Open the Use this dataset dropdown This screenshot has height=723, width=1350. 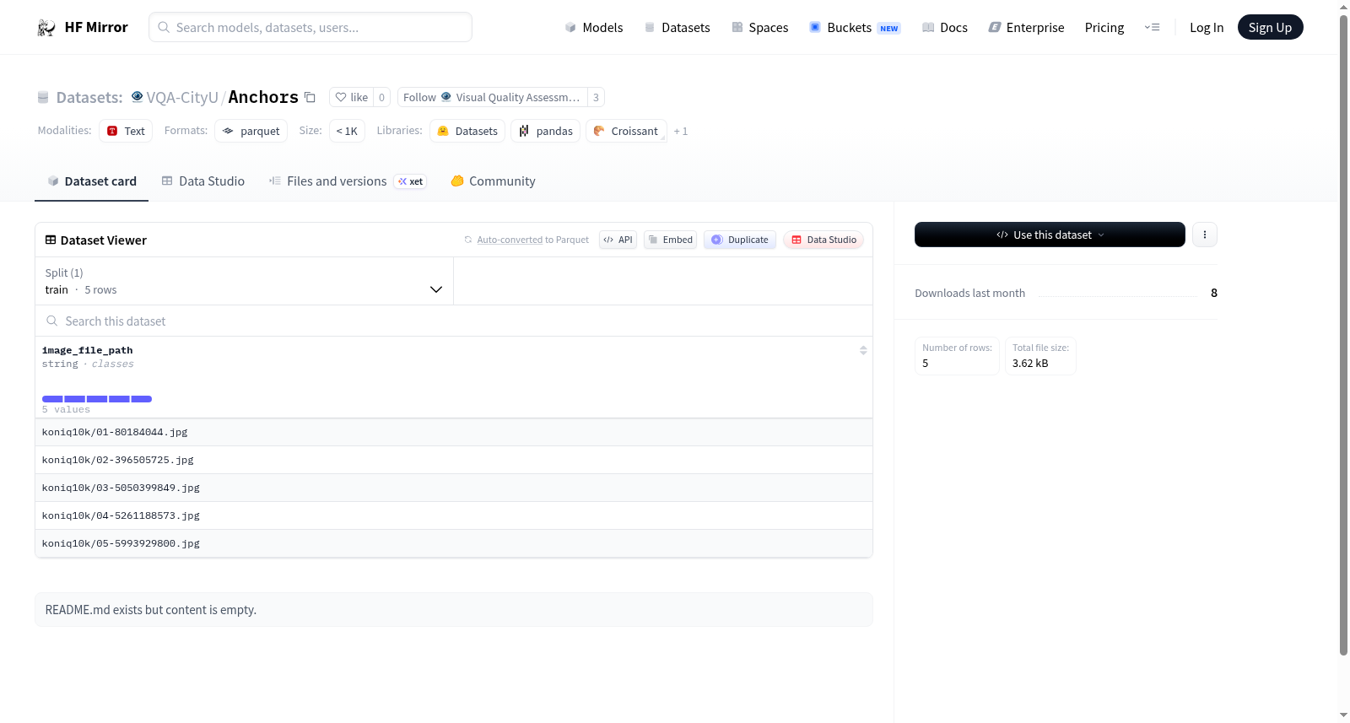pyautogui.click(x=1050, y=235)
